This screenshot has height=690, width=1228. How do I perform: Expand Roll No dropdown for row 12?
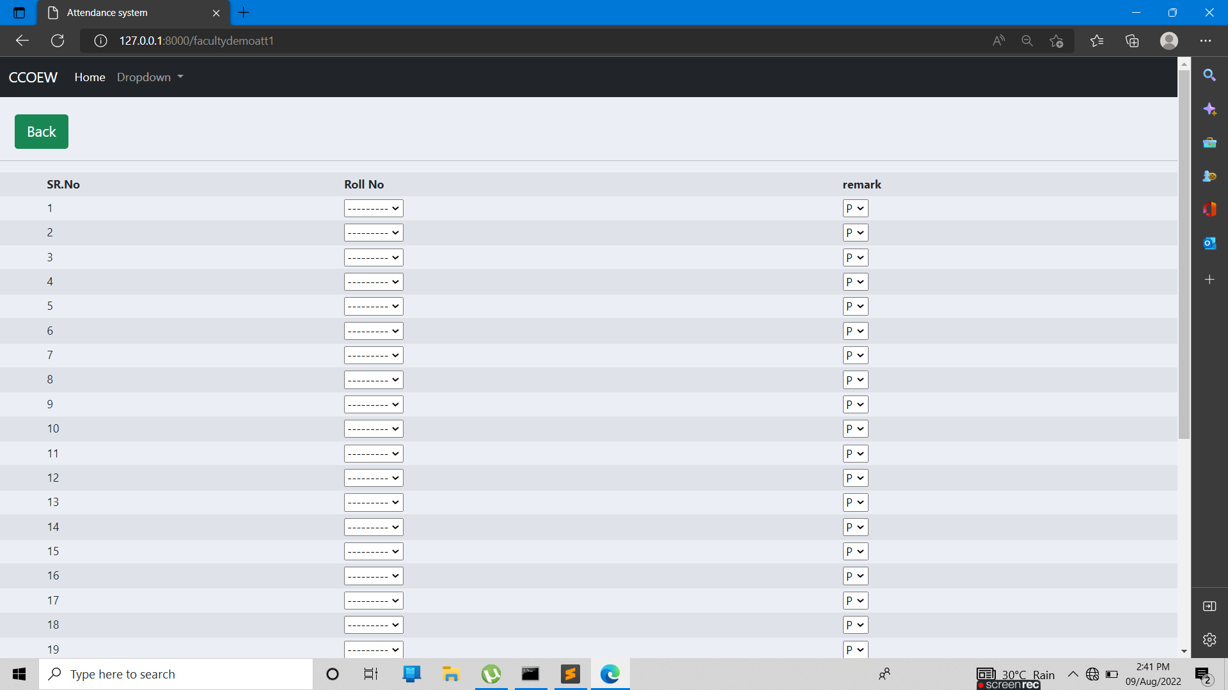pyautogui.click(x=374, y=478)
